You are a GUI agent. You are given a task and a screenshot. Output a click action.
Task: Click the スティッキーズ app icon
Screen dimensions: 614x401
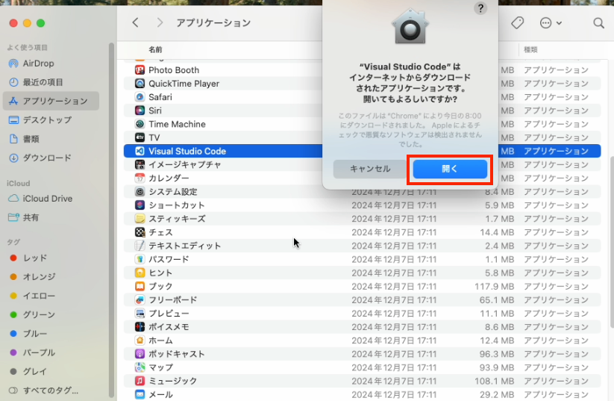(140, 219)
